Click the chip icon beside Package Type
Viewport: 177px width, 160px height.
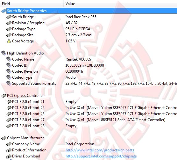9,29
